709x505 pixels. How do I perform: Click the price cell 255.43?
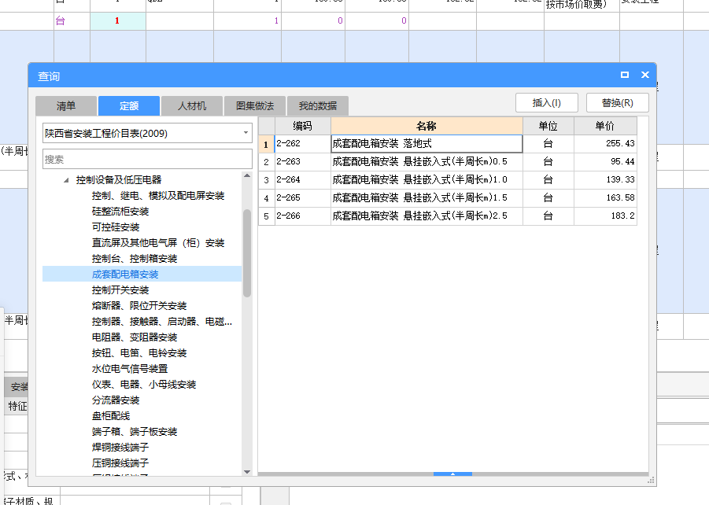[x=605, y=144]
